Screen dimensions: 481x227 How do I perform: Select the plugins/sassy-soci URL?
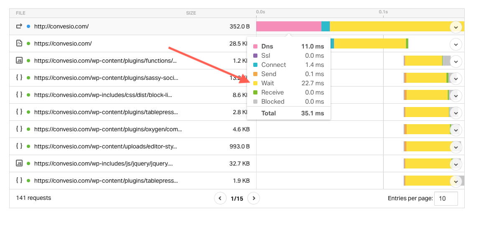tap(106, 78)
